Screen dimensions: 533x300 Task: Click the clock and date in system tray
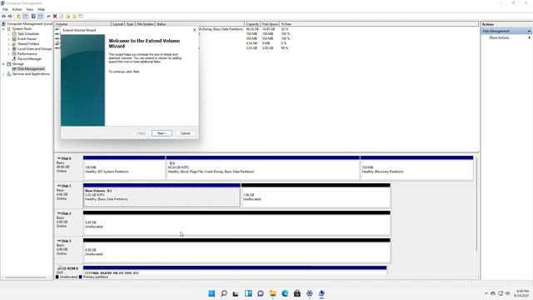(522, 293)
